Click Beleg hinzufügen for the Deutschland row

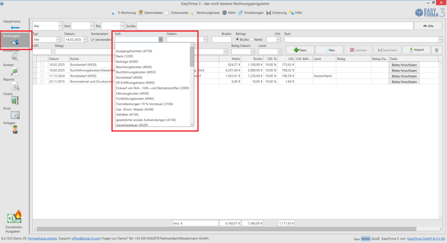pos(404,76)
